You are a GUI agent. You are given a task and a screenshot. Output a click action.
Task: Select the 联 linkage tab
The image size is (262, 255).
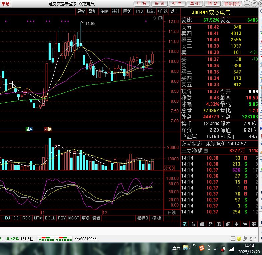pyautogui.click(x=219, y=224)
